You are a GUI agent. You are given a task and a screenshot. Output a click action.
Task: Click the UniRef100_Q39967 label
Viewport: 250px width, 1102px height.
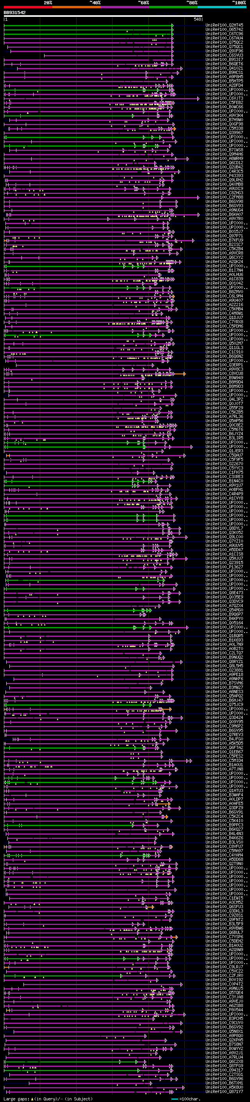(x=224, y=133)
